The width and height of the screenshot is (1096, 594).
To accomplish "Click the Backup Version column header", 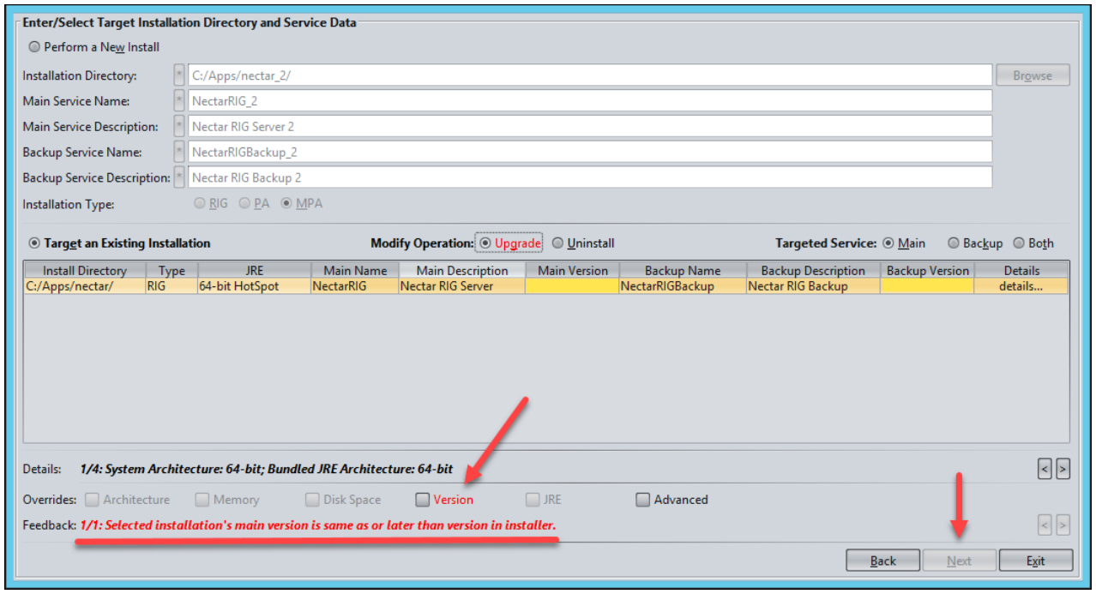I will click(x=927, y=271).
